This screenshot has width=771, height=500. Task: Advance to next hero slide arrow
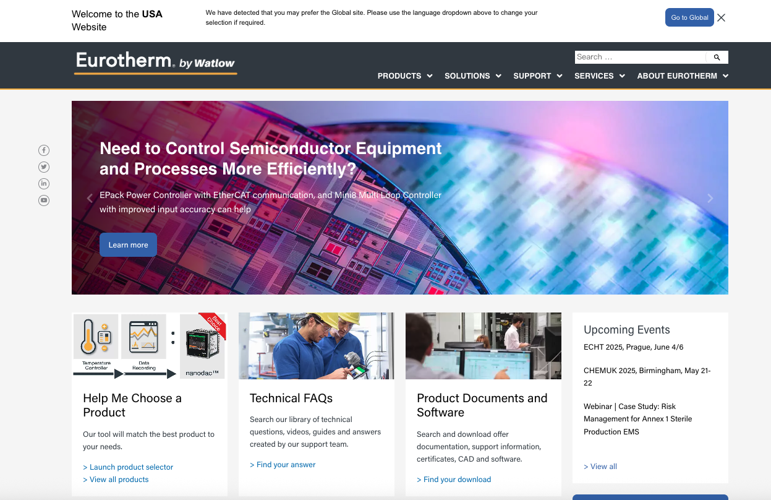pyautogui.click(x=710, y=198)
